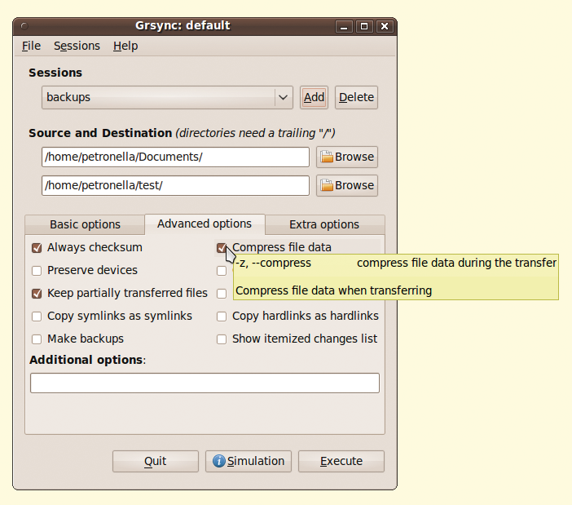The height and width of the screenshot is (505, 572).
Task: Switch to the Extra options tab
Action: [324, 224]
